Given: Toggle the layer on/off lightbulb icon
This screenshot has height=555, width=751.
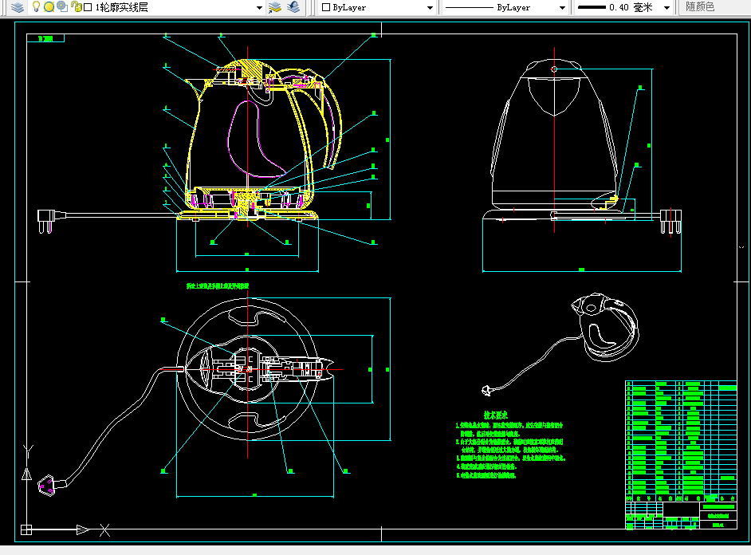Looking at the screenshot, I should pos(36,6).
